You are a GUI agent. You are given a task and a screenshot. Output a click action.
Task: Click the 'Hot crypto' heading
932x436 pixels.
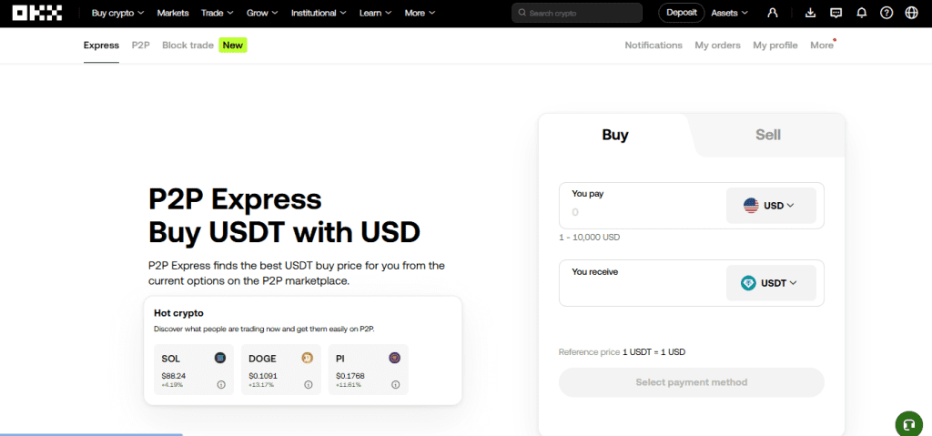179,313
